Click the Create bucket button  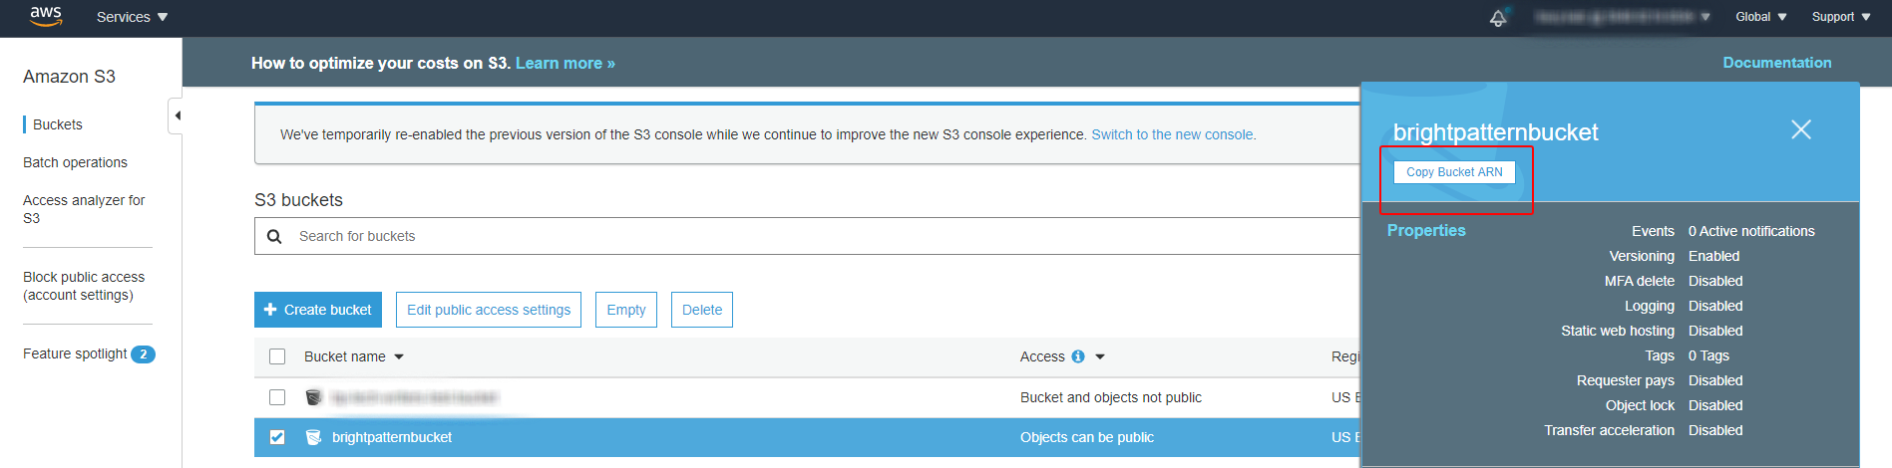[318, 310]
